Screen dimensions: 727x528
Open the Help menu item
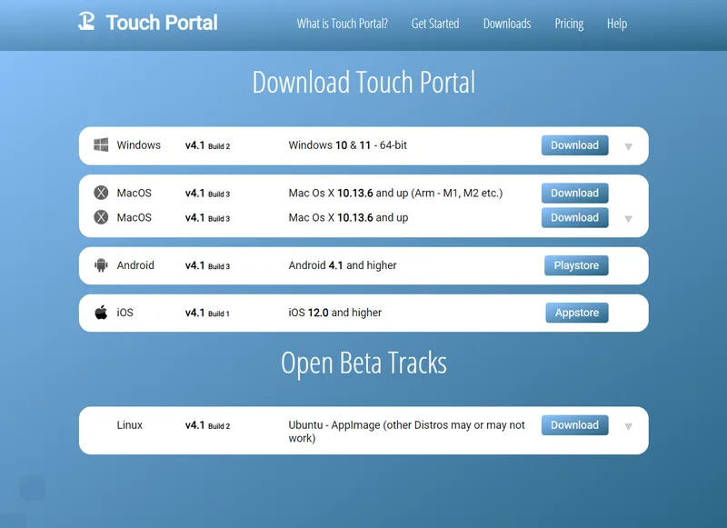tap(617, 24)
